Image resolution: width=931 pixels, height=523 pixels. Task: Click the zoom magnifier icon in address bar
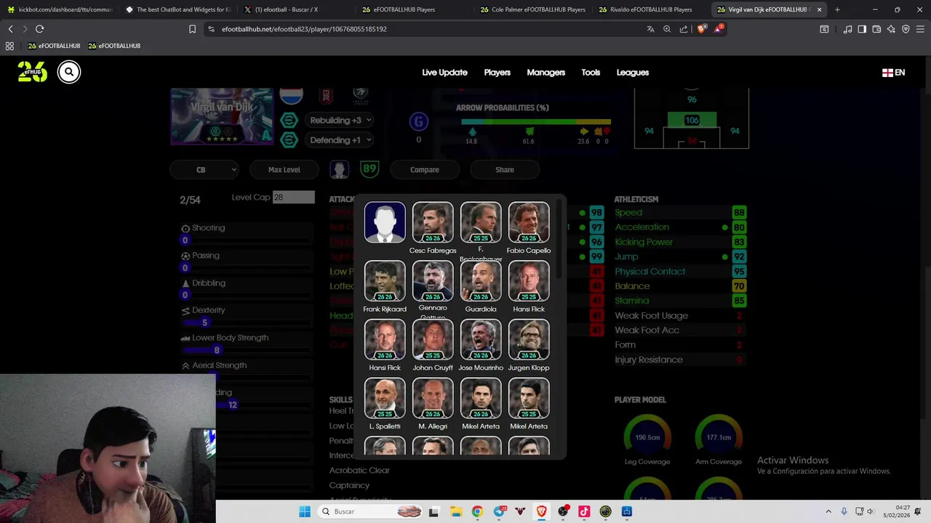(667, 29)
